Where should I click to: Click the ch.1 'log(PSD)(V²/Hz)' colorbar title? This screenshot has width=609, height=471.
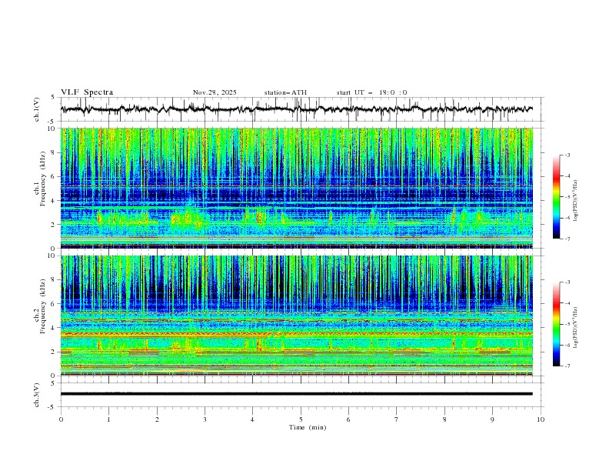[x=577, y=201]
